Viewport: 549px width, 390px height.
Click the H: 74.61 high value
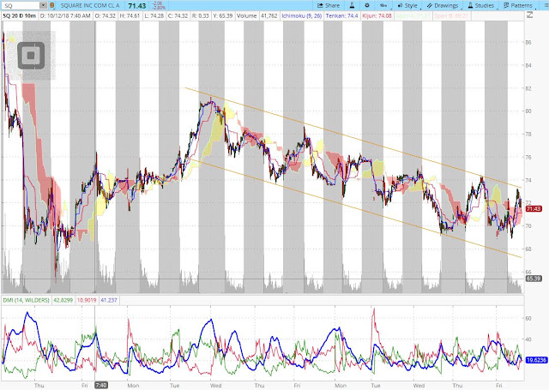click(x=130, y=15)
